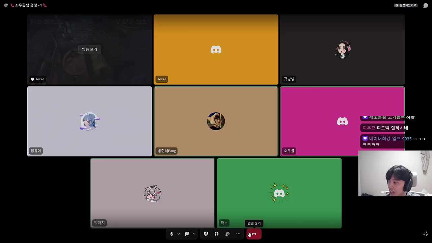Image resolution: width=432 pixels, height=243 pixels.
Task: Click the 배준식Bang profile avatar
Action: coord(216,121)
